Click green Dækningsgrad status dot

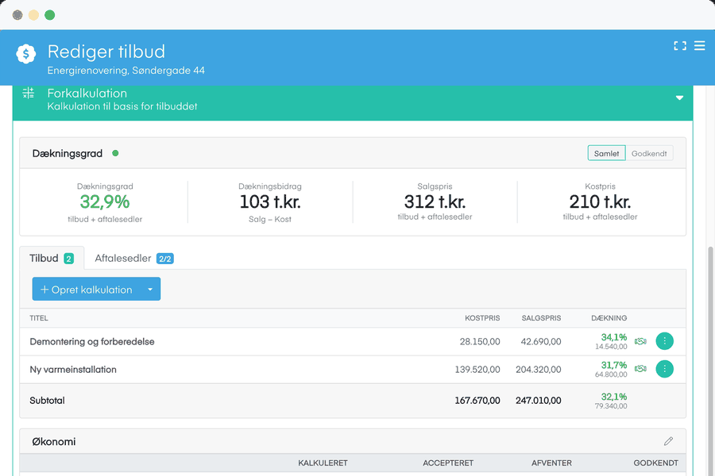[115, 153]
